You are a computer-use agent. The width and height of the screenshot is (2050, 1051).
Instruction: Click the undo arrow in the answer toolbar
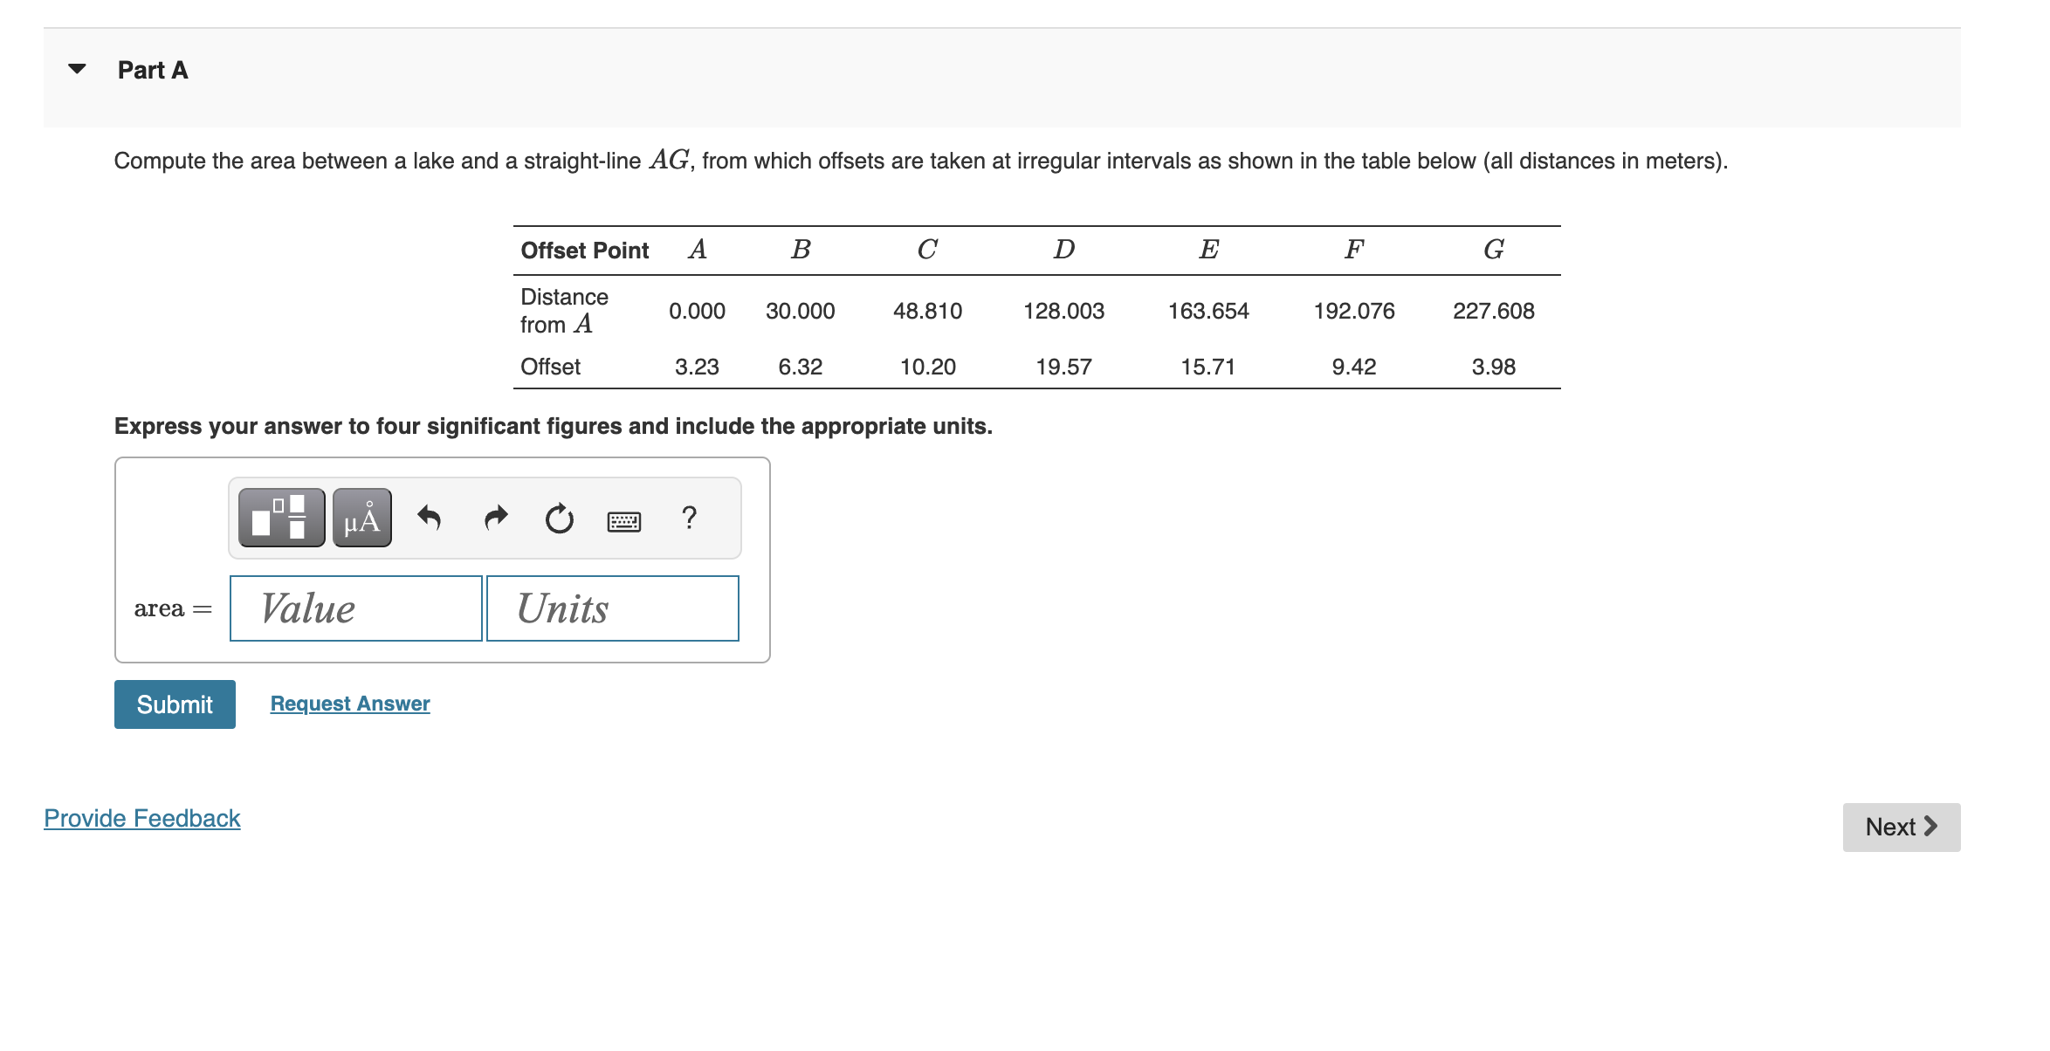430,519
